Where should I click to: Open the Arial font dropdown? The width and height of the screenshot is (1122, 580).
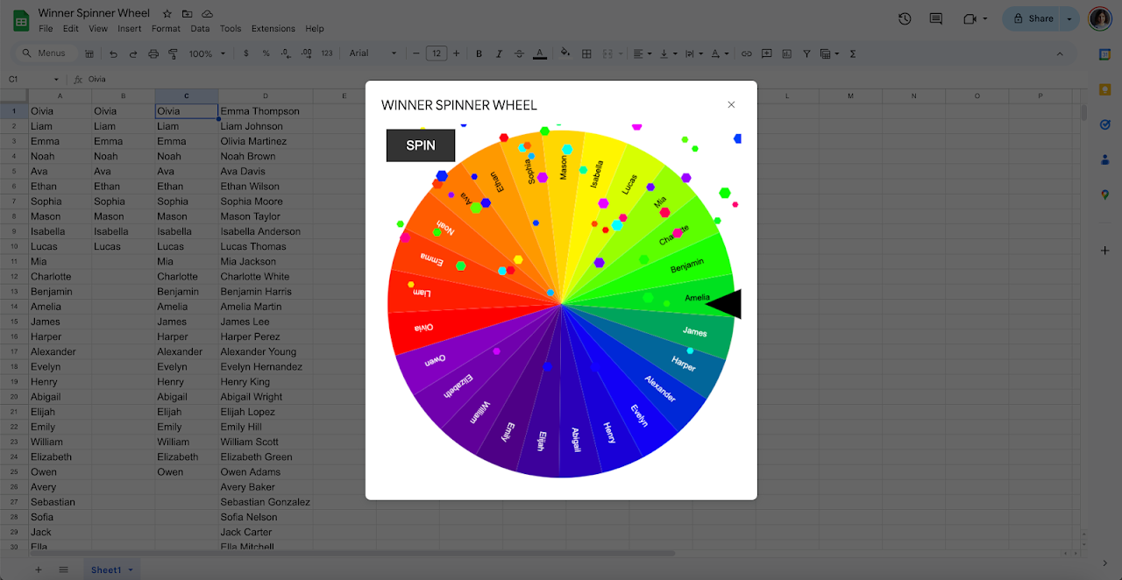pyautogui.click(x=373, y=54)
